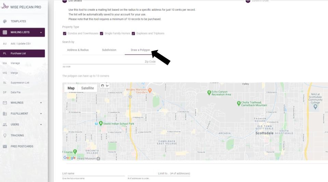Open the Tracking section

[23, 136]
